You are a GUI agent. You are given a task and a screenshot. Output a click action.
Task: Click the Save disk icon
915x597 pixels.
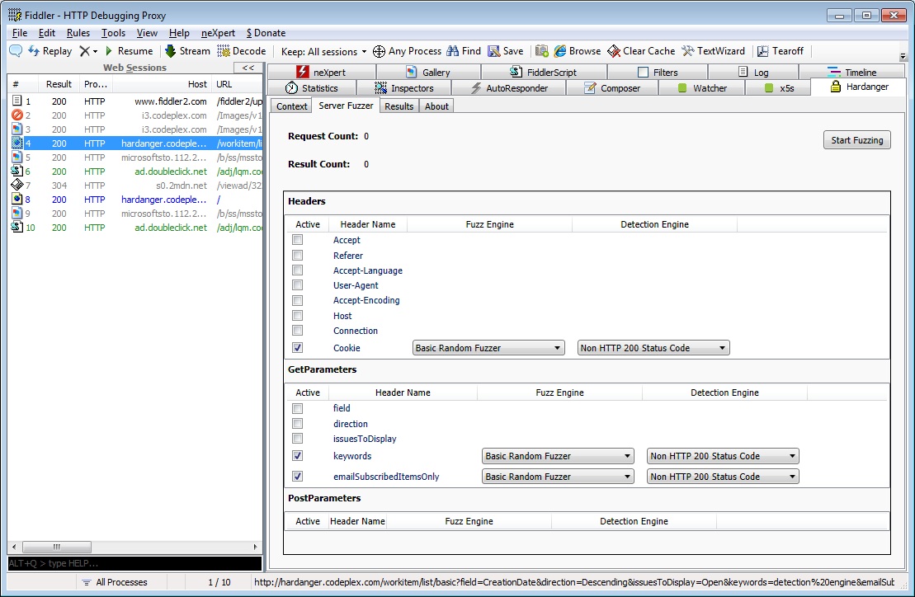click(494, 51)
